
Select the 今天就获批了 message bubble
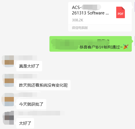pos(31,104)
